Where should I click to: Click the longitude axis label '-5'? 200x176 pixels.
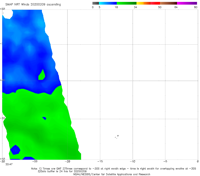[x=165, y=161]
